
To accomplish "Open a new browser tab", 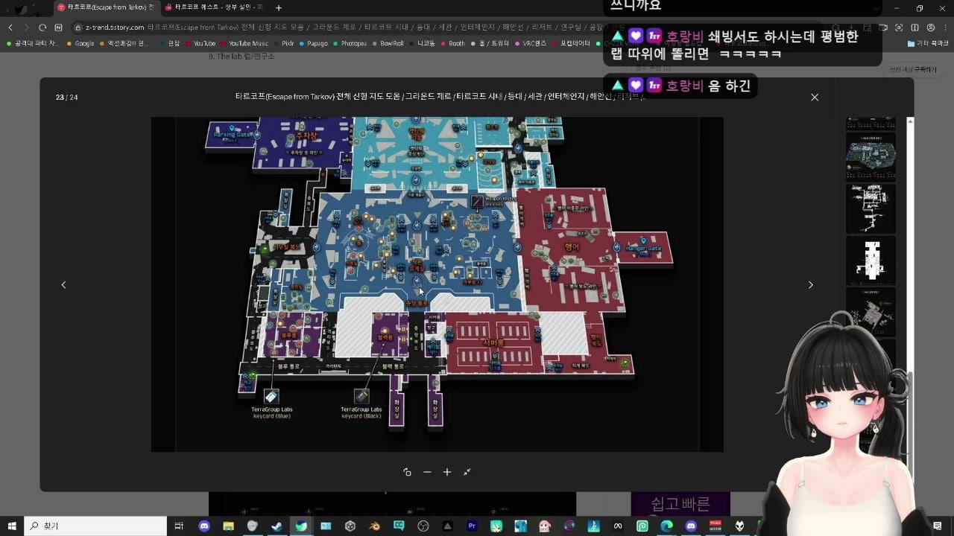I will coord(279,8).
